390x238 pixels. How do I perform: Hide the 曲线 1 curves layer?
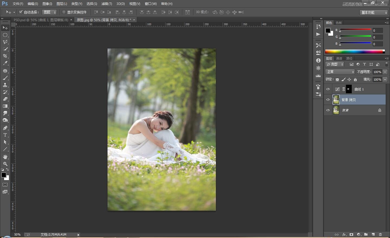[x=328, y=89]
